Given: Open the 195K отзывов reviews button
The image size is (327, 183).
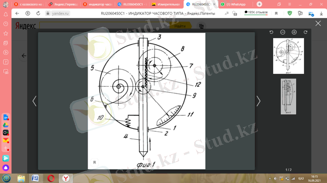Looking at the screenshot, I should pyautogui.click(x=256, y=13).
